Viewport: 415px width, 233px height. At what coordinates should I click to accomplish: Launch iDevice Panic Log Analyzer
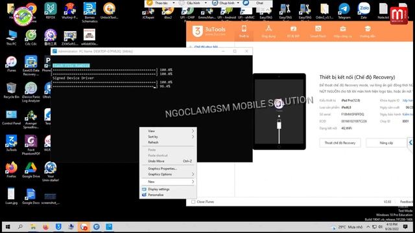(x=30, y=92)
